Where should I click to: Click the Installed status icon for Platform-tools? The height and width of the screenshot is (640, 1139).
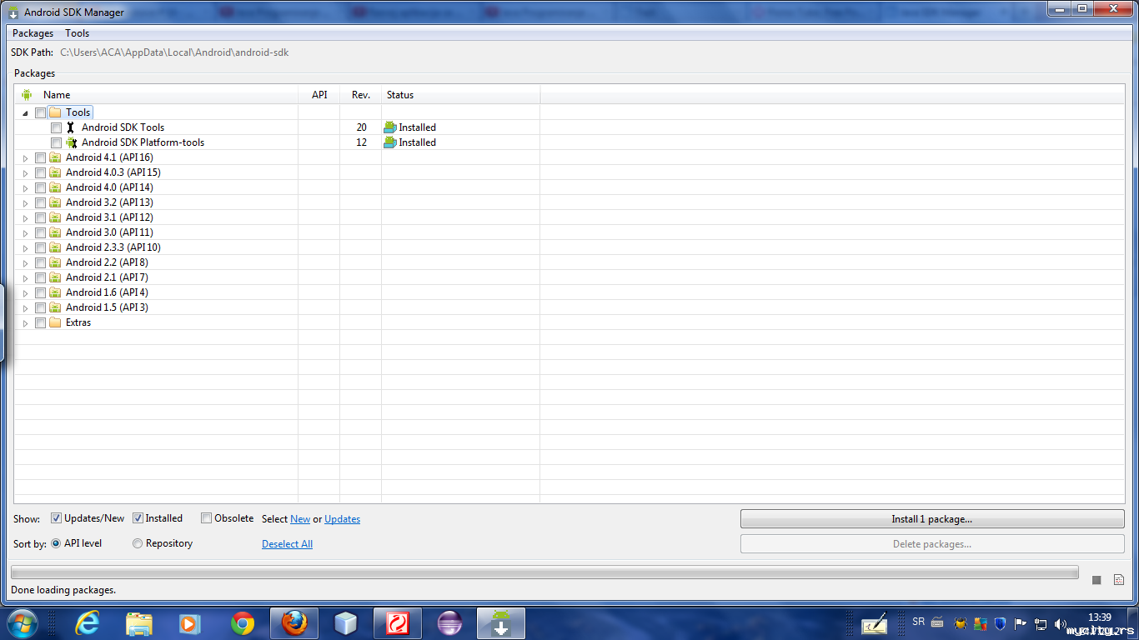click(389, 142)
